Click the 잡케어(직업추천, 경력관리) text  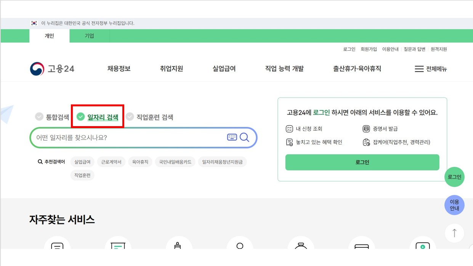401,142
